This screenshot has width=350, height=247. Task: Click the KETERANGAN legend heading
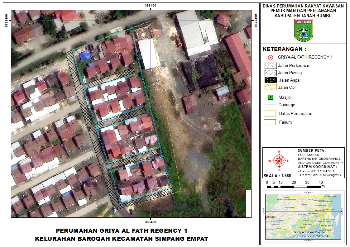[284, 49]
